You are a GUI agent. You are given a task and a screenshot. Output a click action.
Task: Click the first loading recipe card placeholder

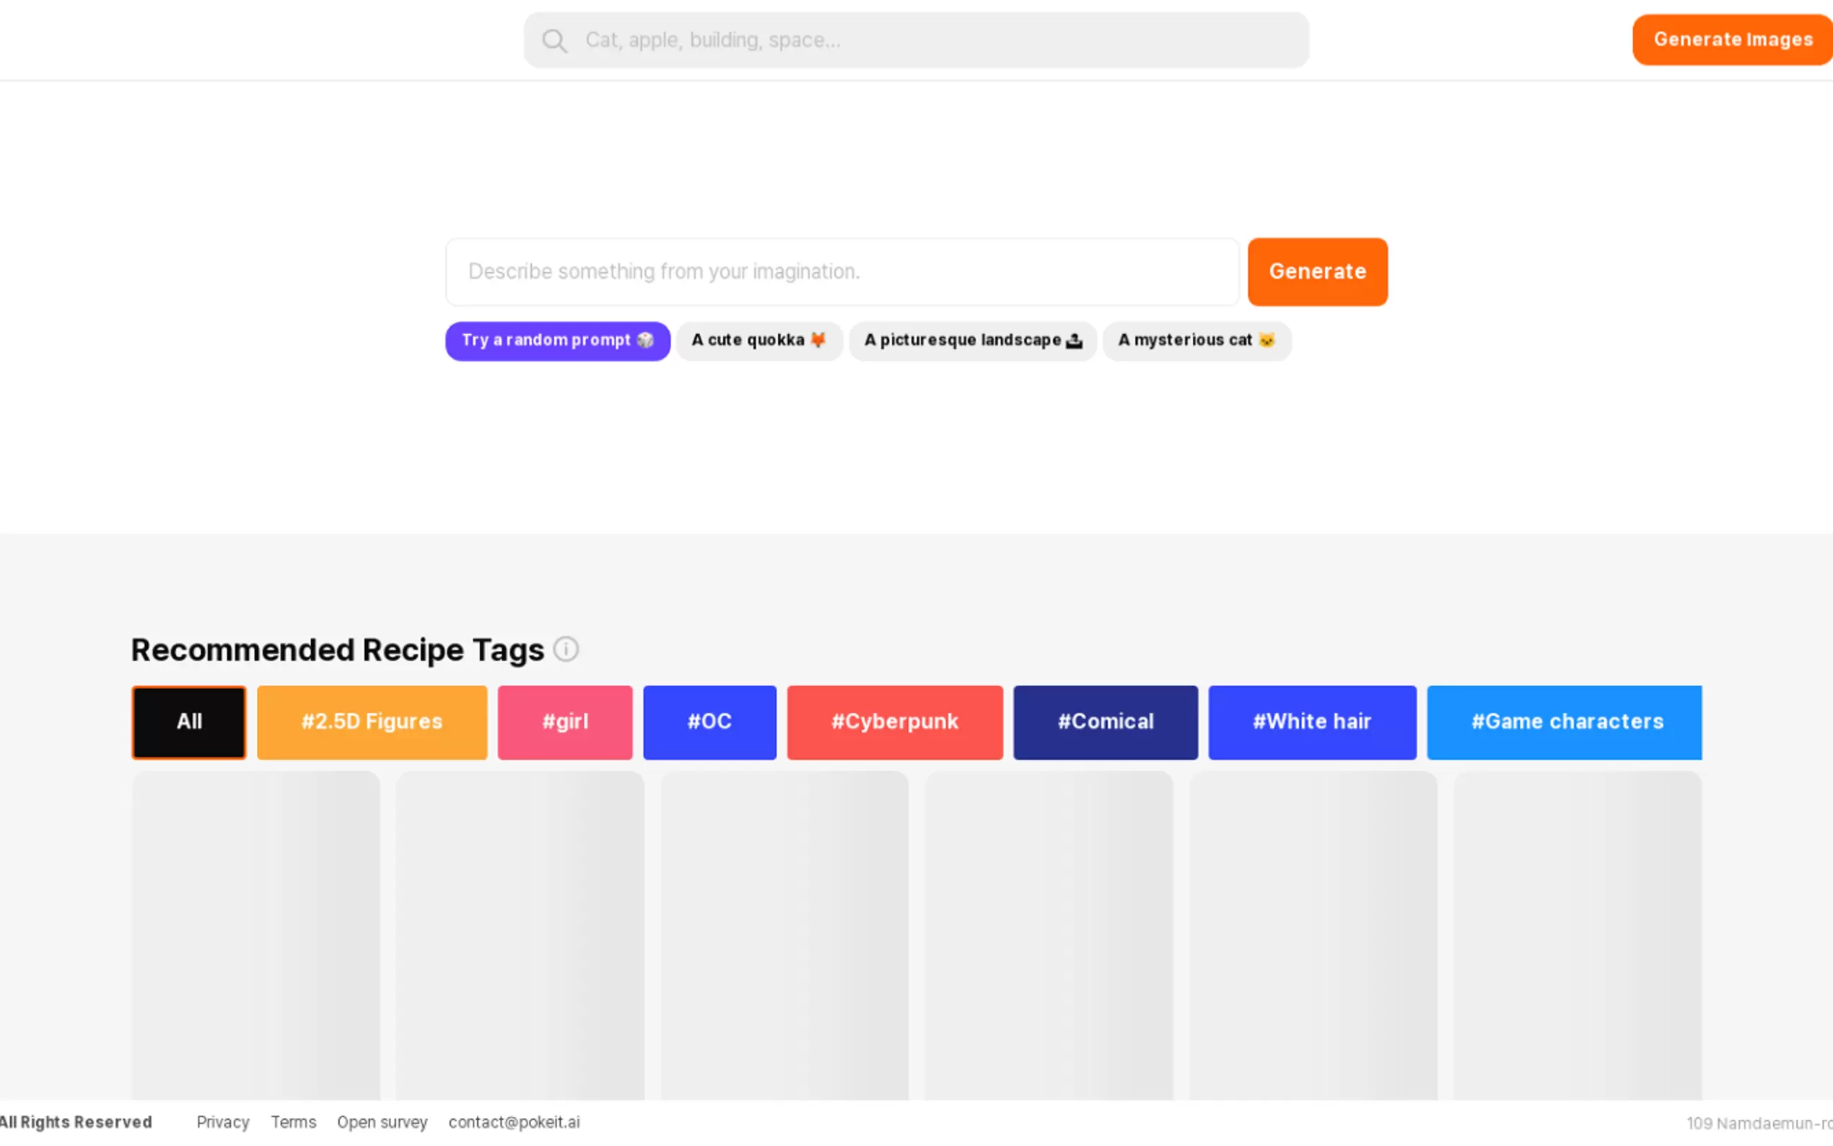(255, 934)
